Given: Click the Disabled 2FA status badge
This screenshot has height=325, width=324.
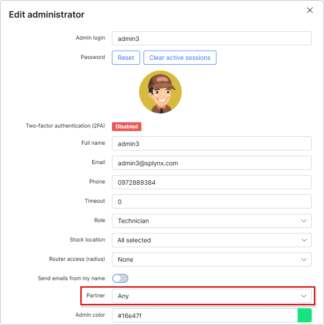Looking at the screenshot, I should pyautogui.click(x=126, y=127).
